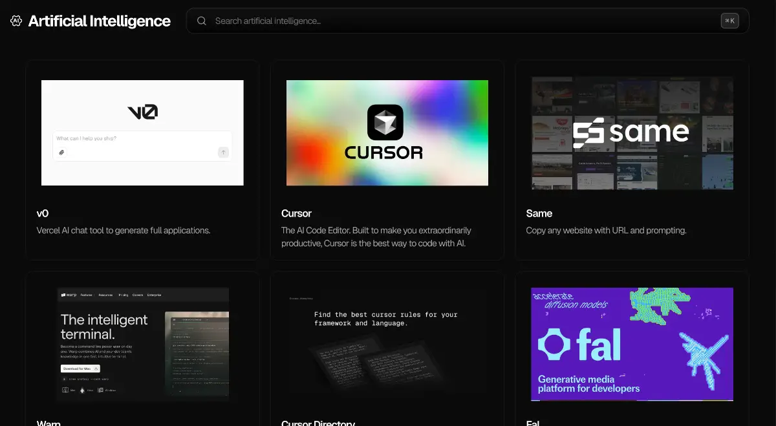Click the send arrow in v0 preview

223,153
